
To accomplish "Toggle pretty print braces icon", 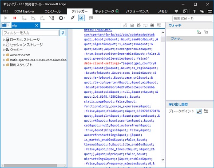I will click(139, 25).
